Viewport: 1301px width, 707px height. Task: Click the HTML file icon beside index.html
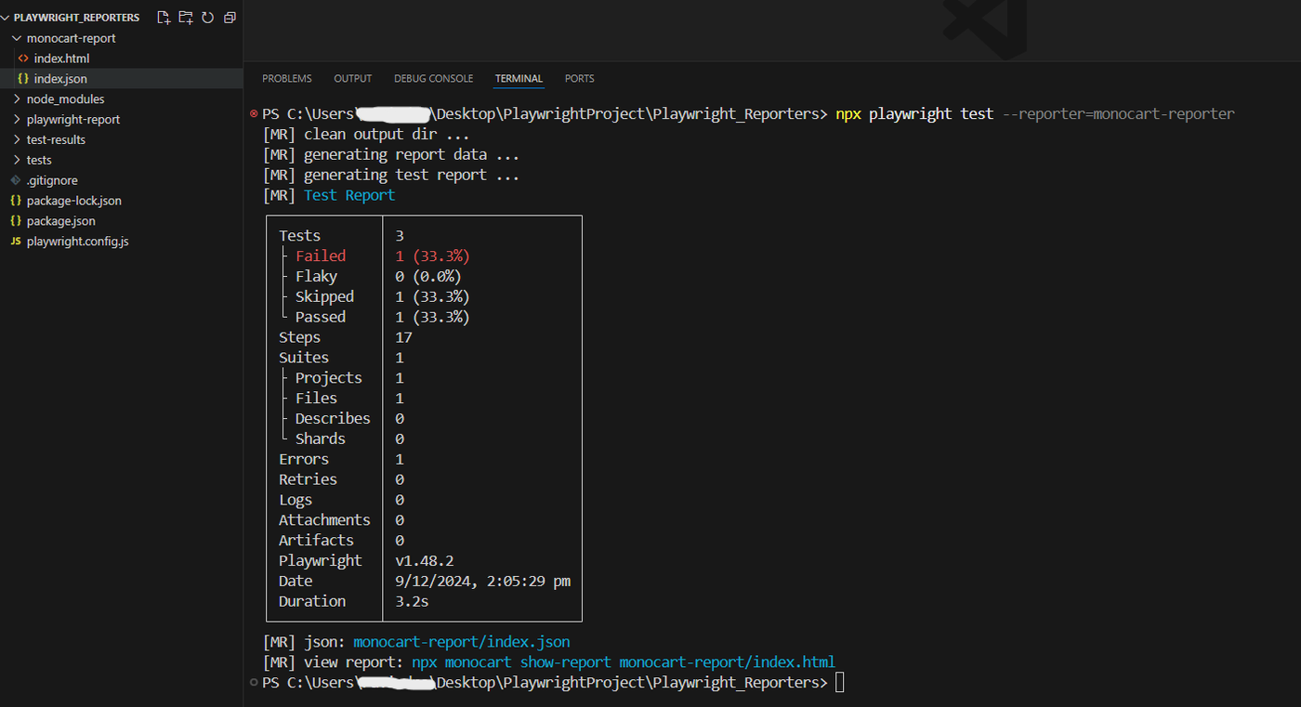(24, 59)
